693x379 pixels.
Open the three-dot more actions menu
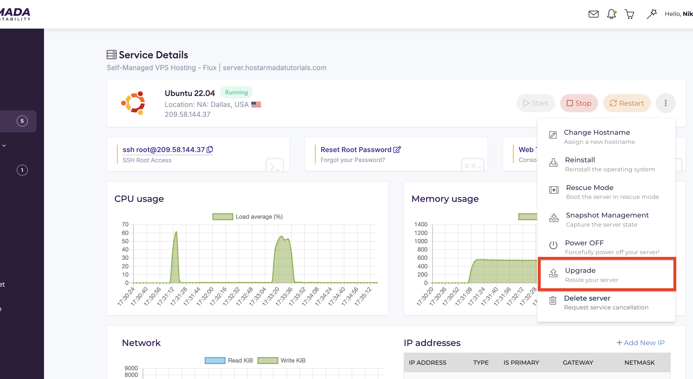point(665,103)
